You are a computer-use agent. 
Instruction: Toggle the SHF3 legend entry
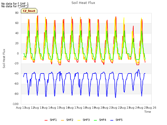[x=83, y=120]
